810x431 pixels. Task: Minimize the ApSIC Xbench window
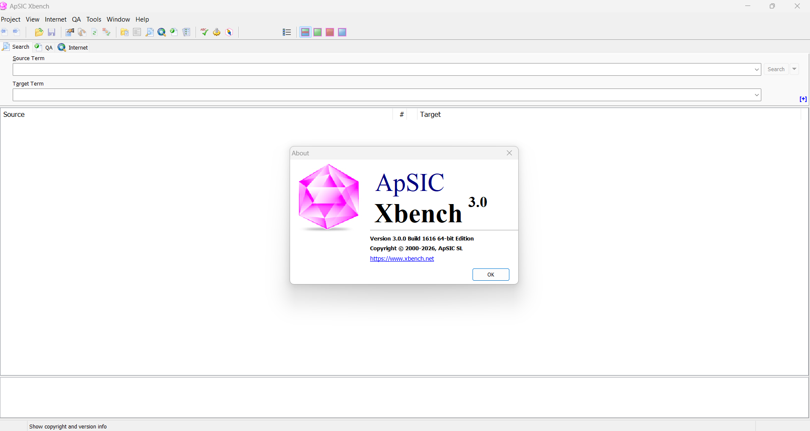coord(748,6)
